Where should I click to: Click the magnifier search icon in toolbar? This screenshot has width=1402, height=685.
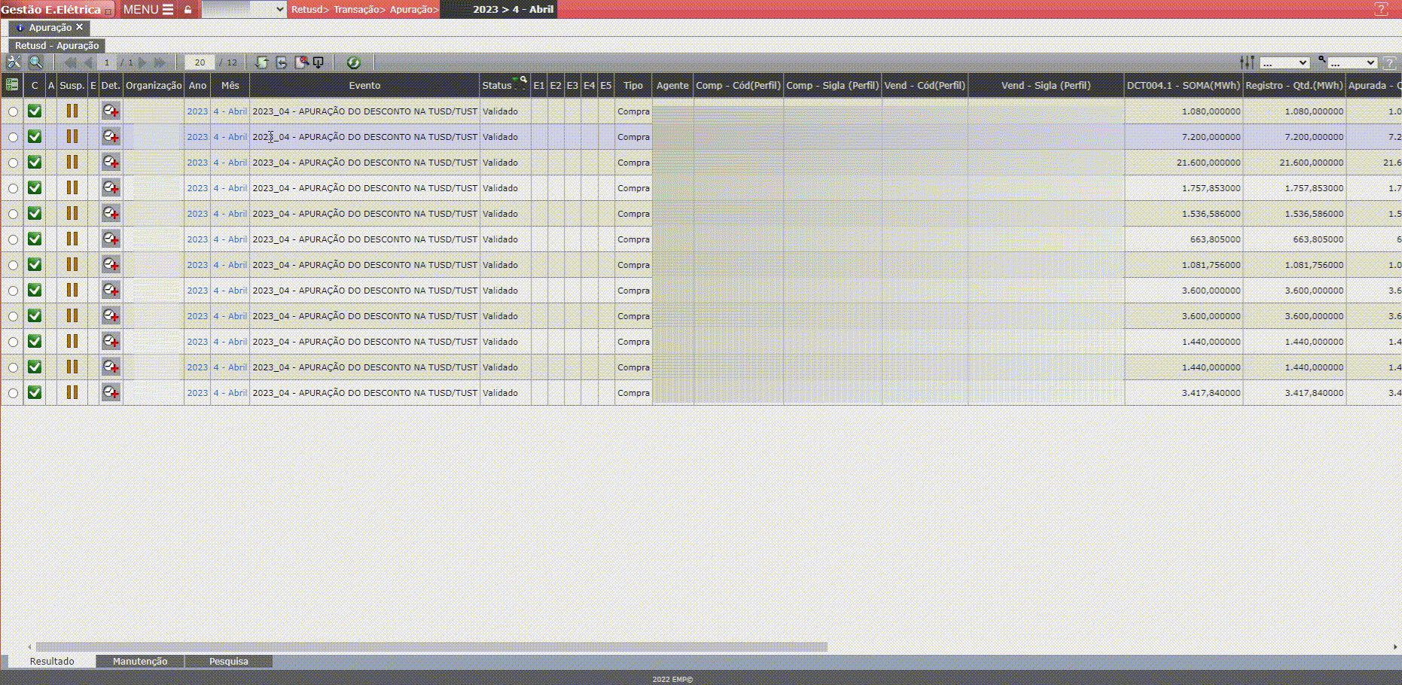[x=35, y=62]
